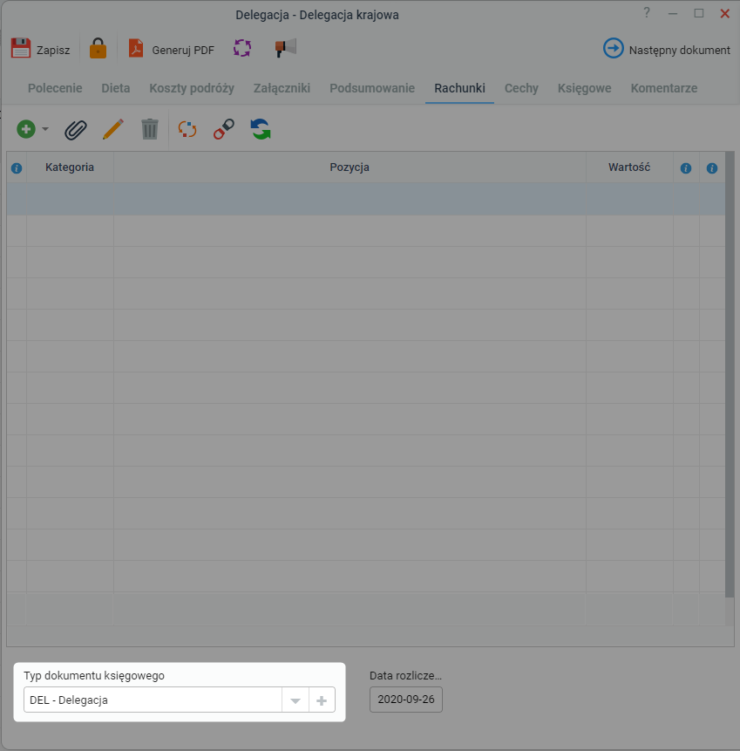Select the highlighted first table row
740x751 pixels.
pyautogui.click(x=366, y=199)
